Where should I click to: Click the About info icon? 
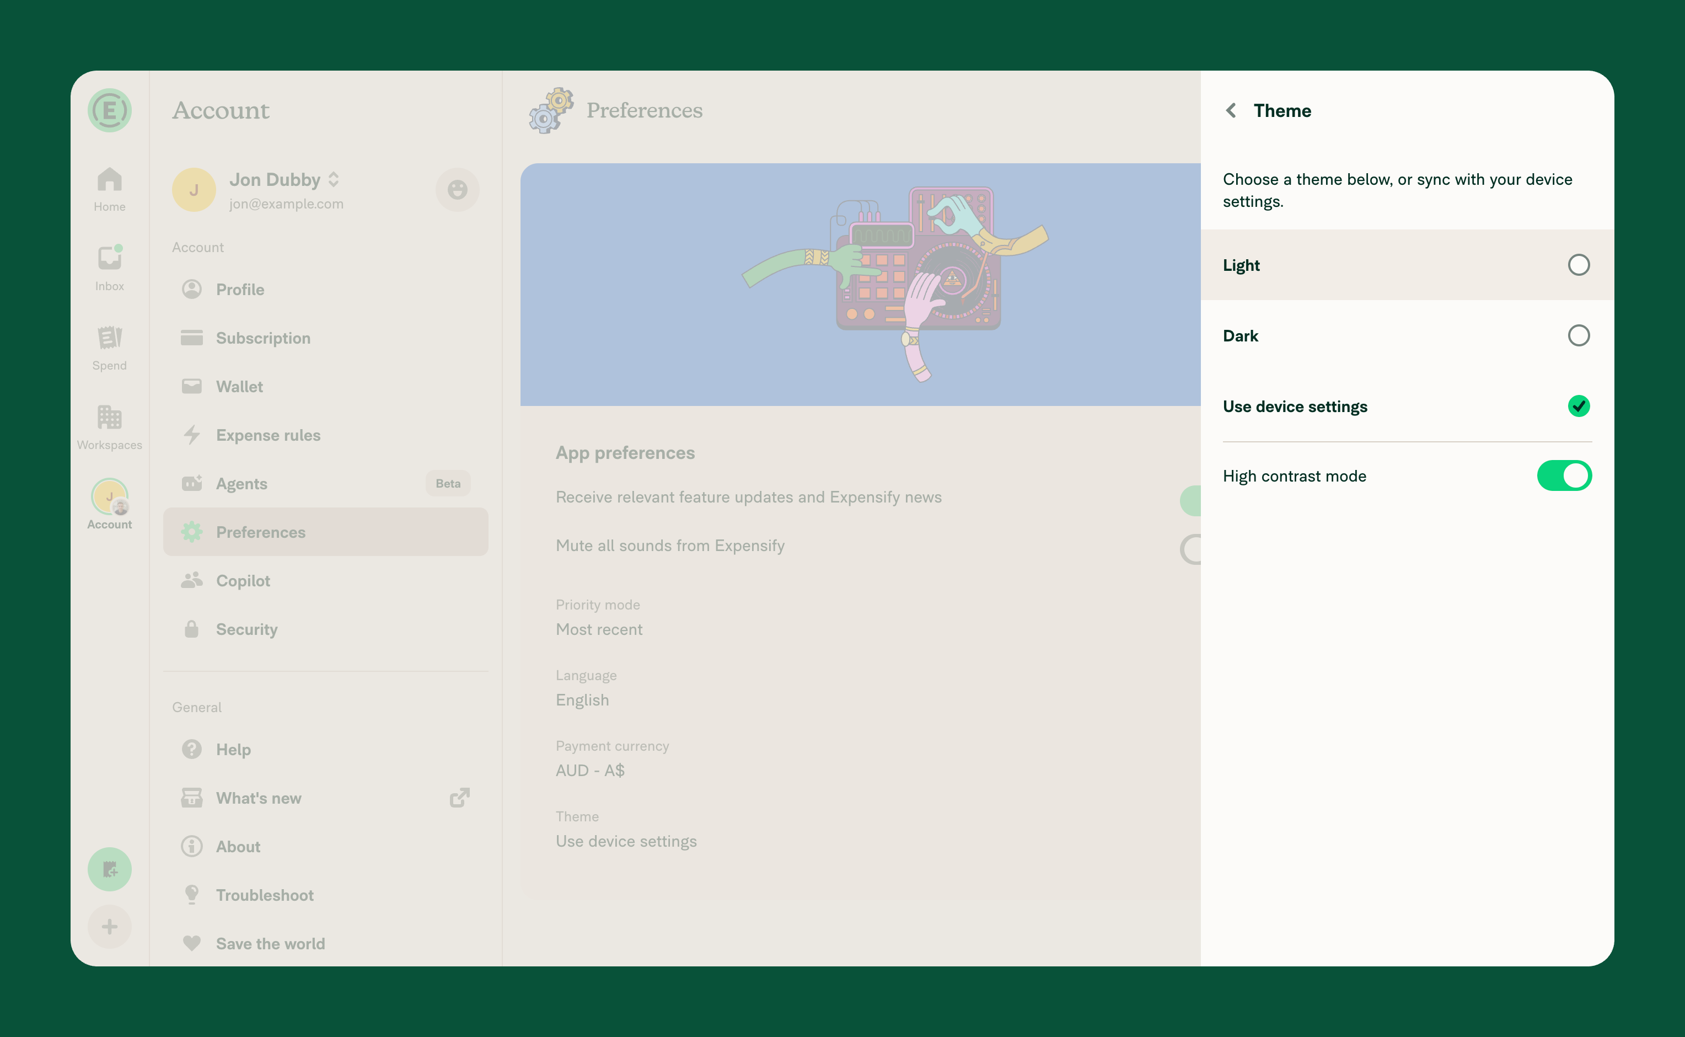(x=191, y=846)
